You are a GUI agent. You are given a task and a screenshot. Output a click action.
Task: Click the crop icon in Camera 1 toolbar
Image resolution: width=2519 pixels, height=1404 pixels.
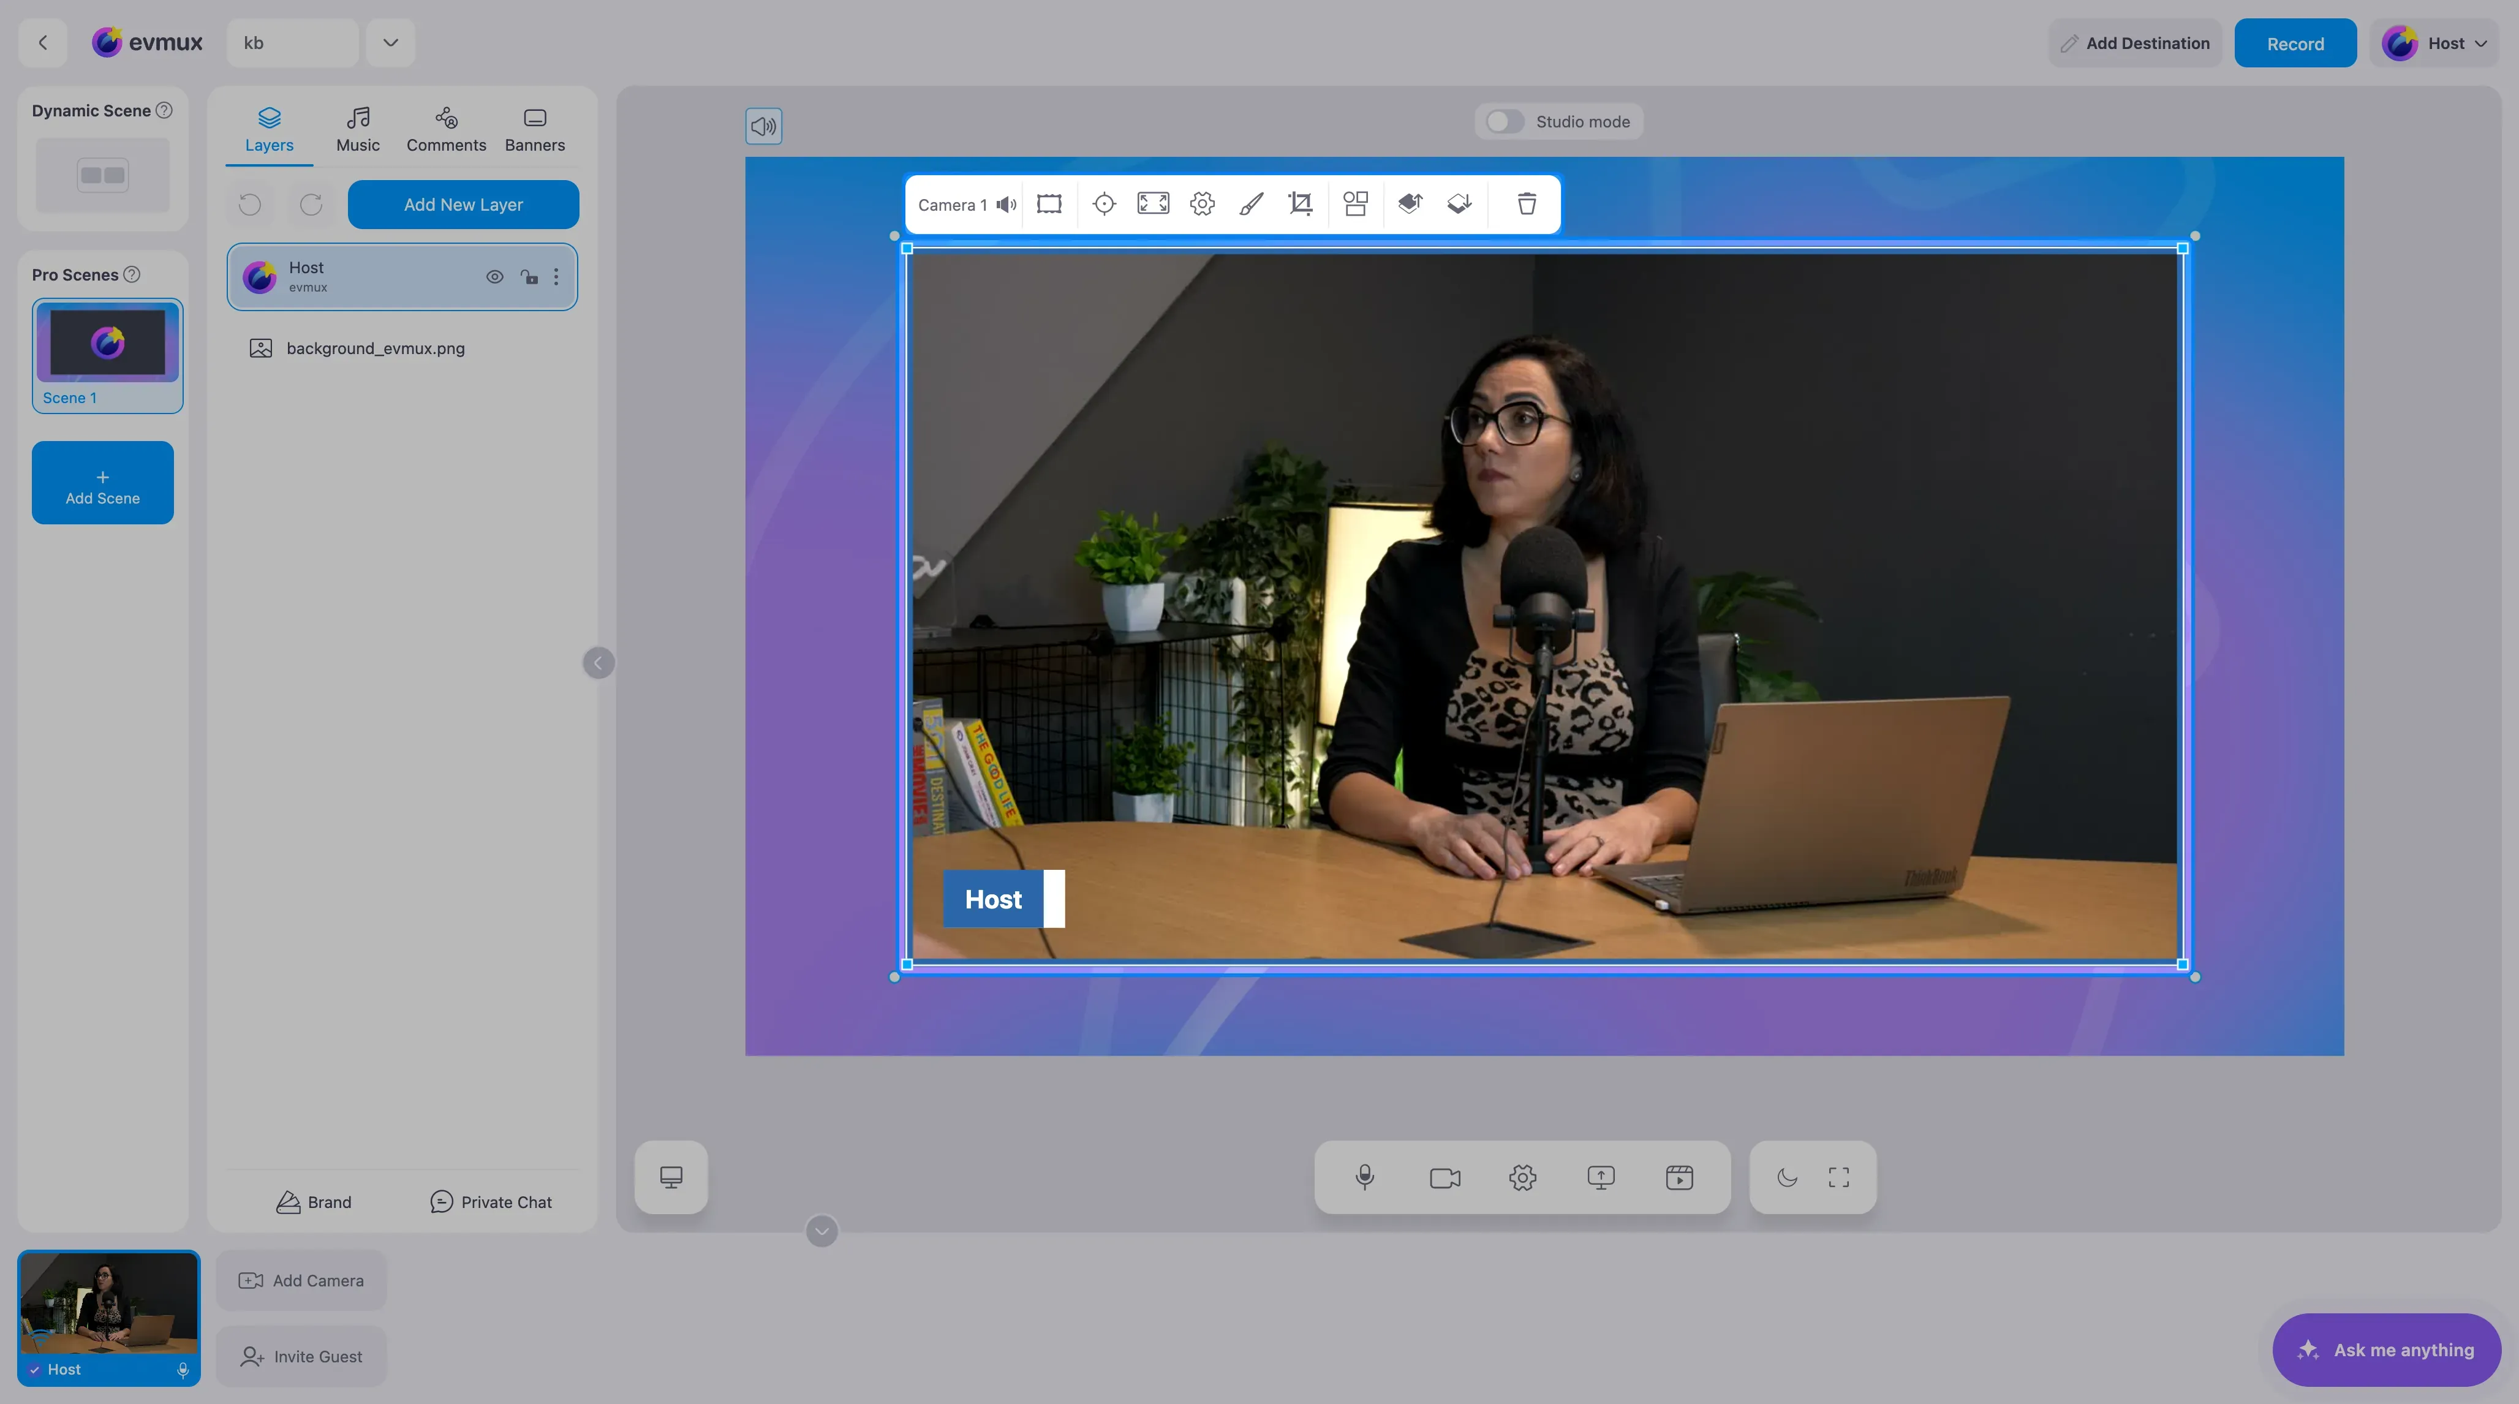click(1301, 203)
